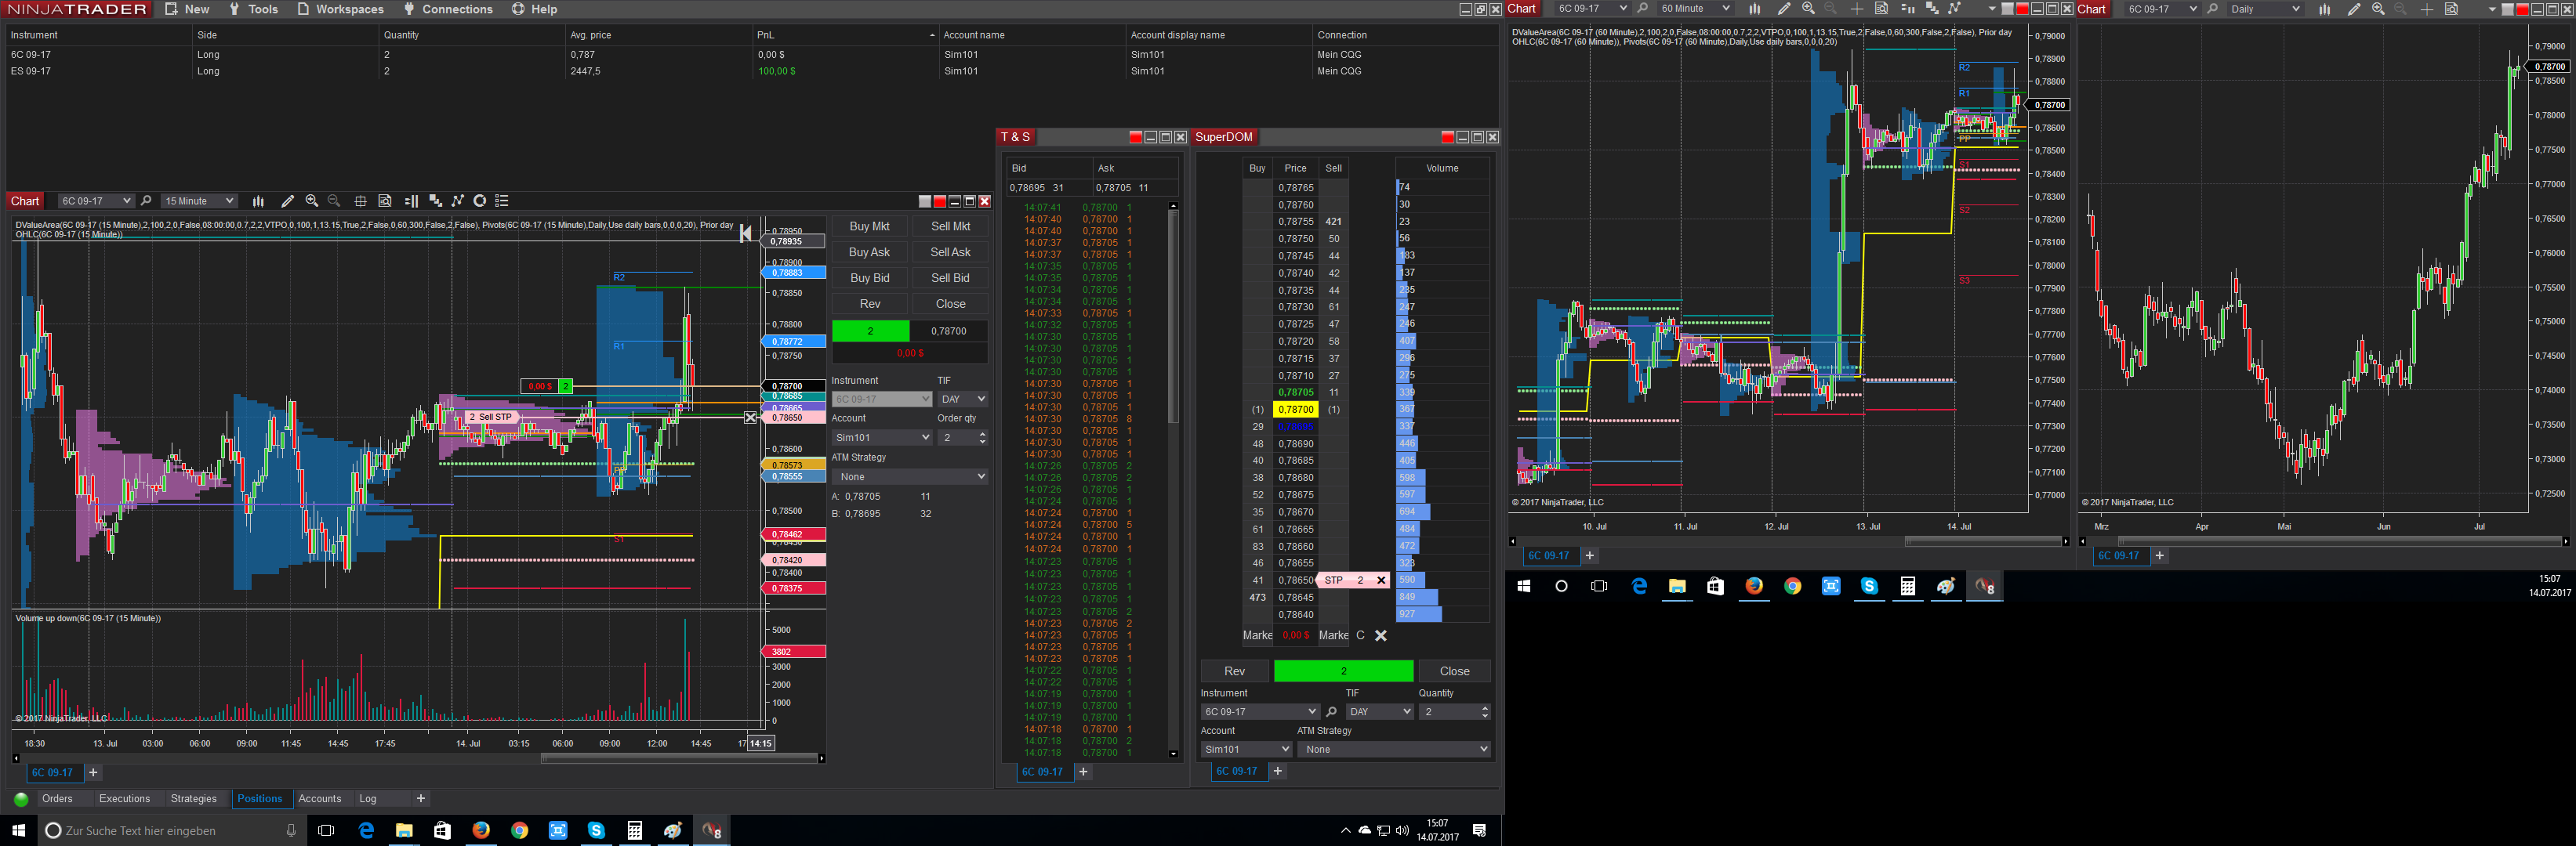Cancel all orders X in SuperDOM
The image size is (2576, 846).
[1381, 635]
